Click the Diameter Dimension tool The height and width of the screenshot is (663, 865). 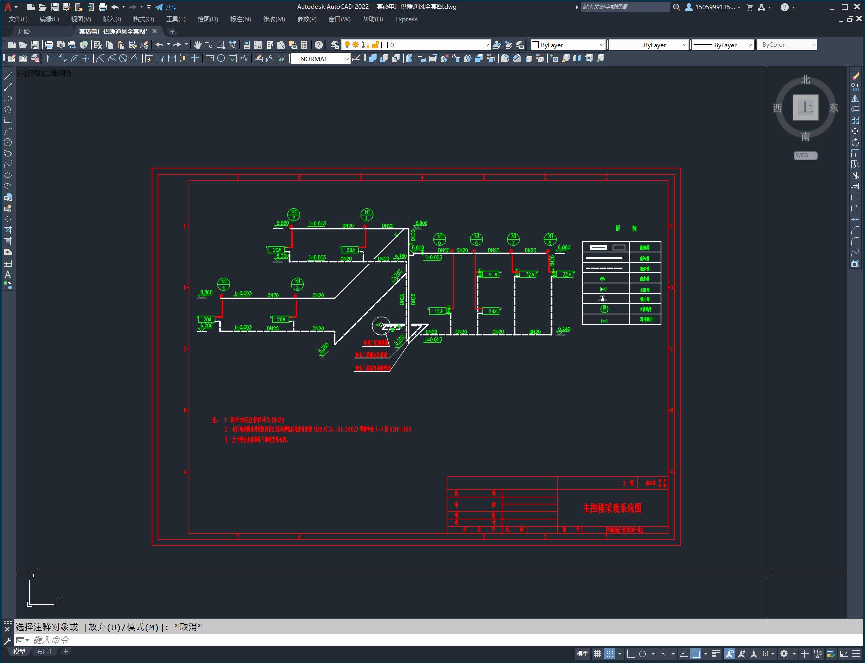(x=123, y=58)
